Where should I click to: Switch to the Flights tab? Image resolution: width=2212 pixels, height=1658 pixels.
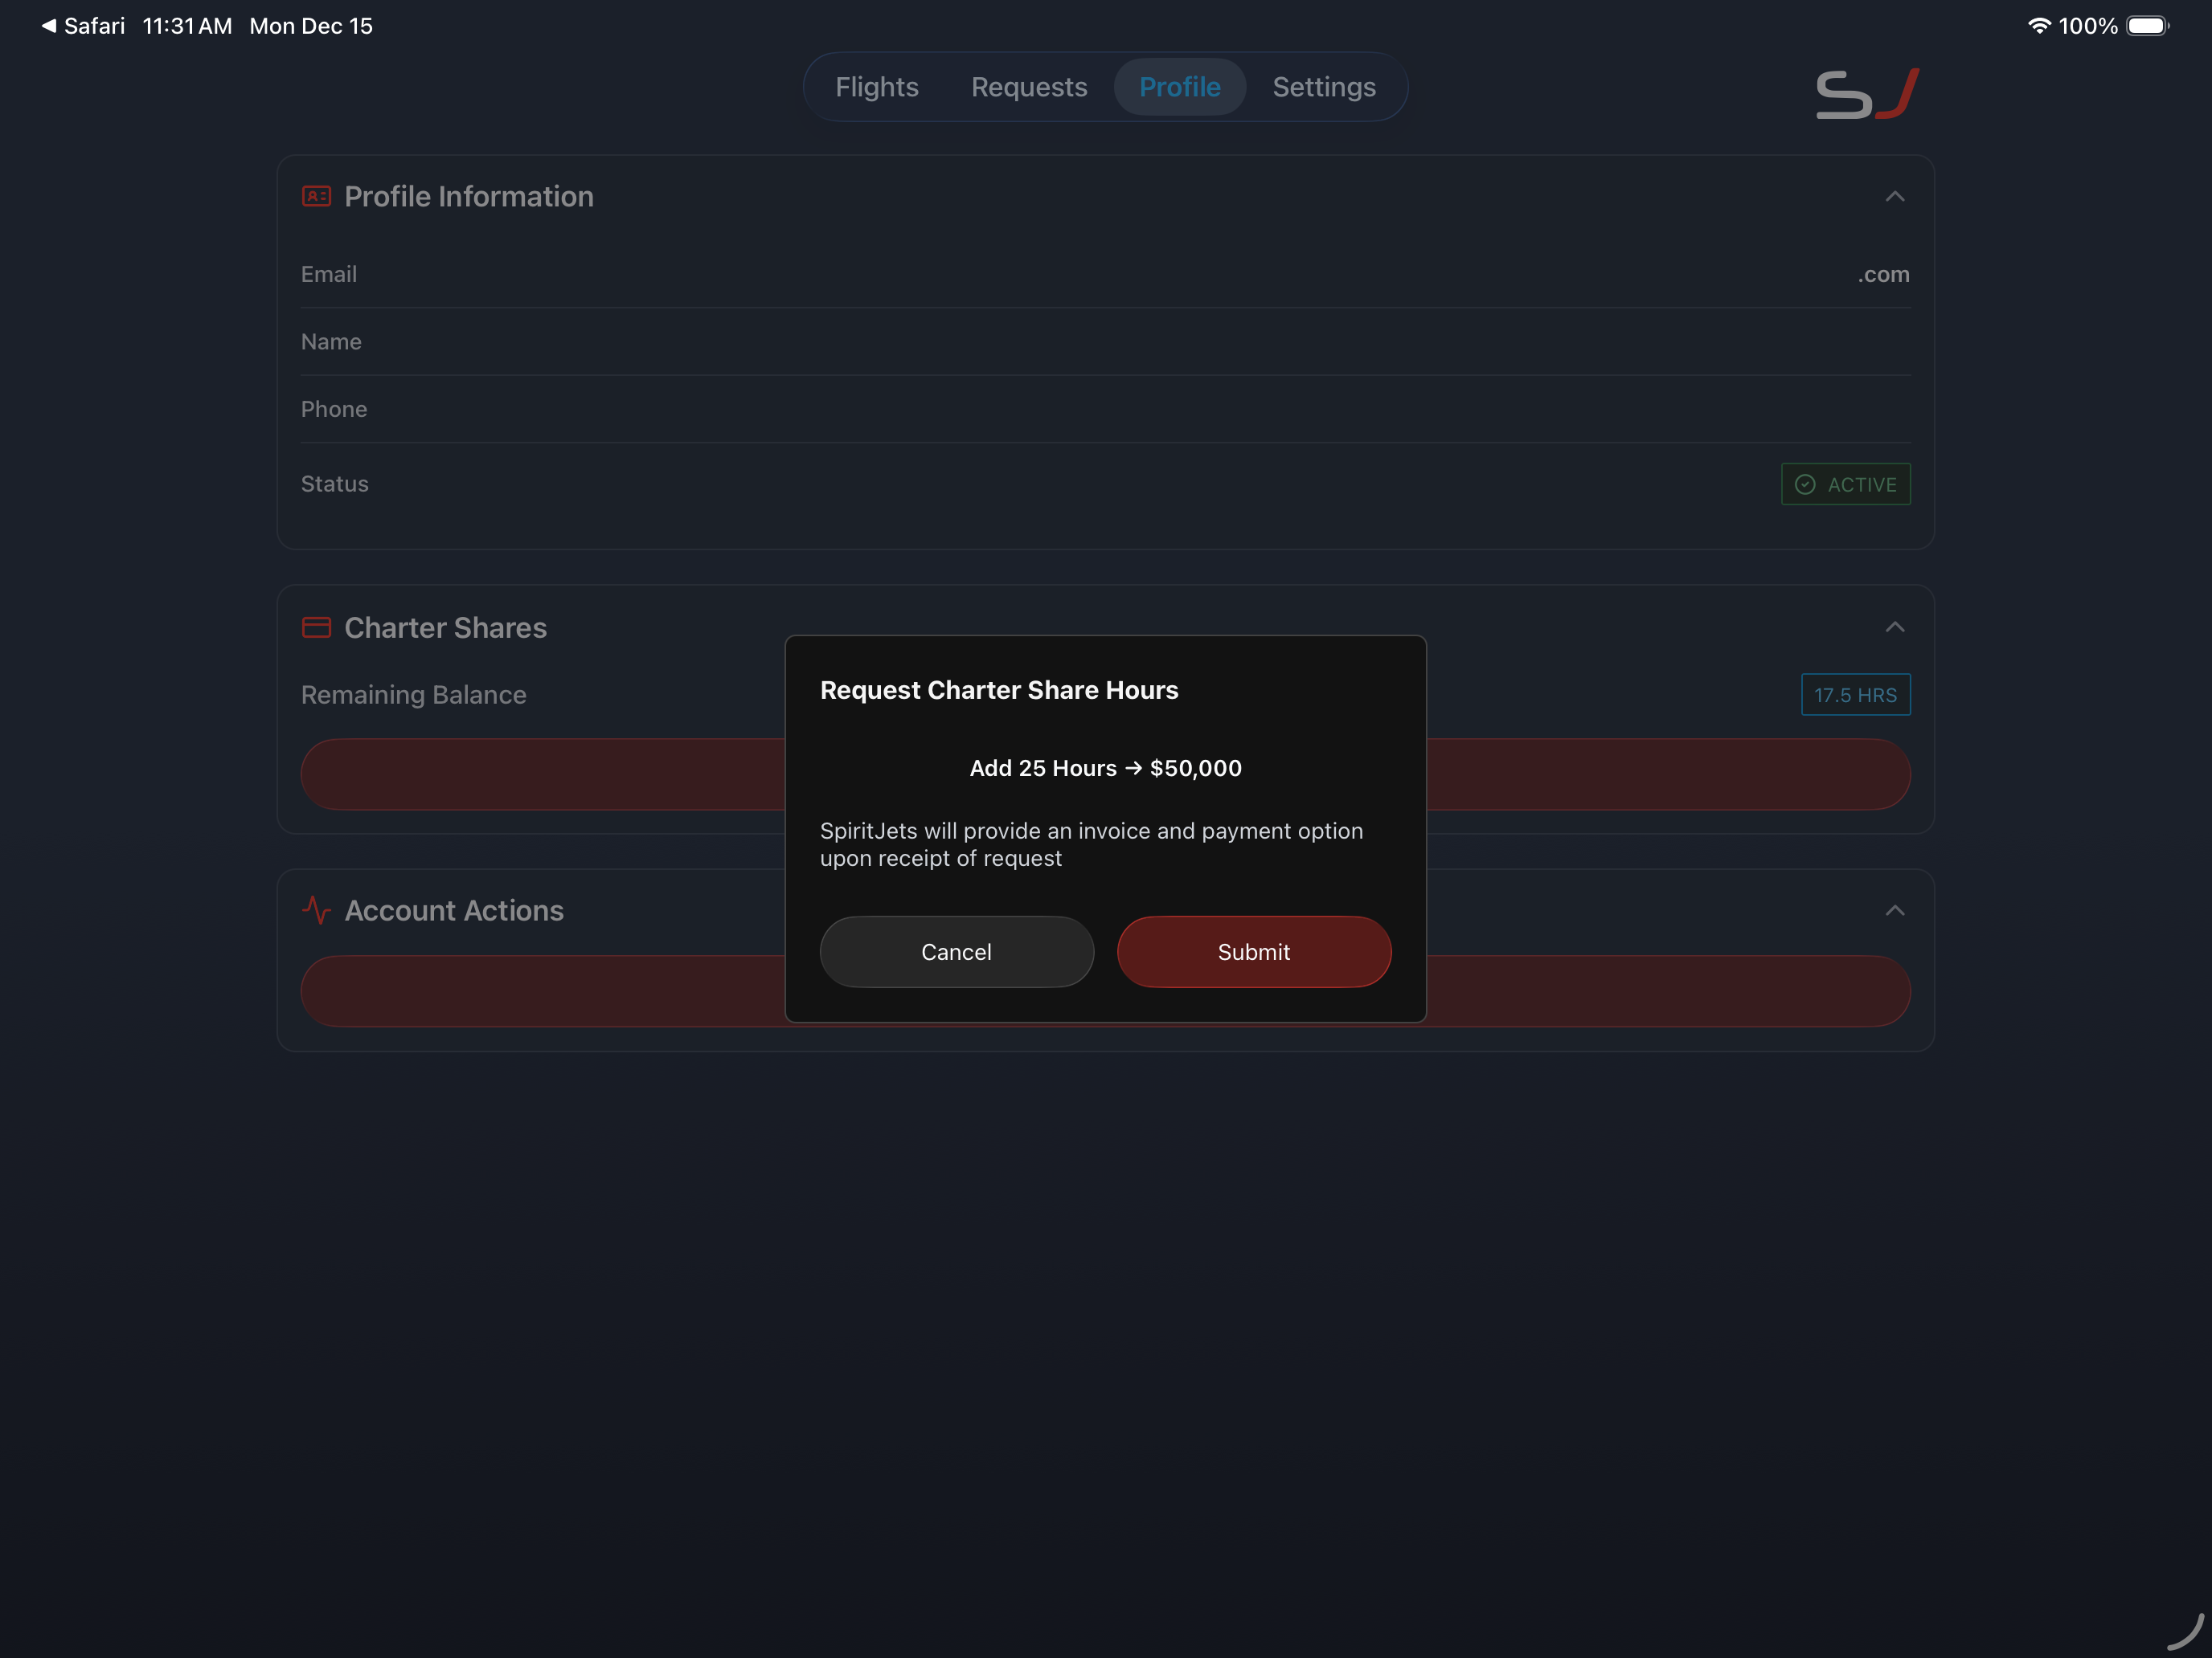877,87
